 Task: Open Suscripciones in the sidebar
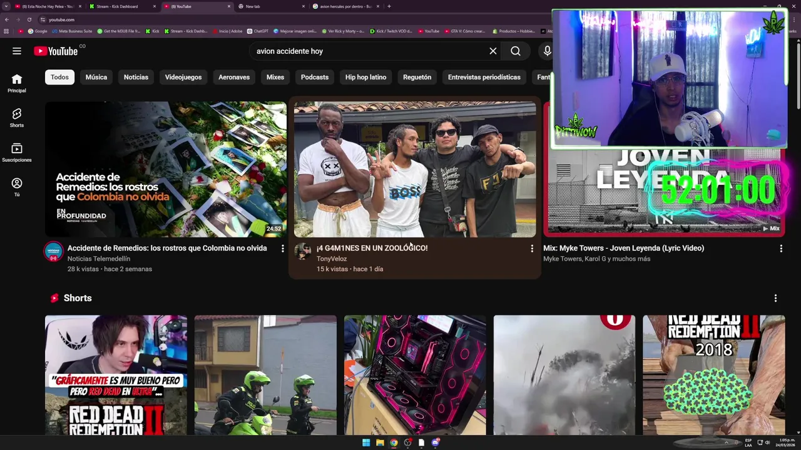pyautogui.click(x=17, y=152)
